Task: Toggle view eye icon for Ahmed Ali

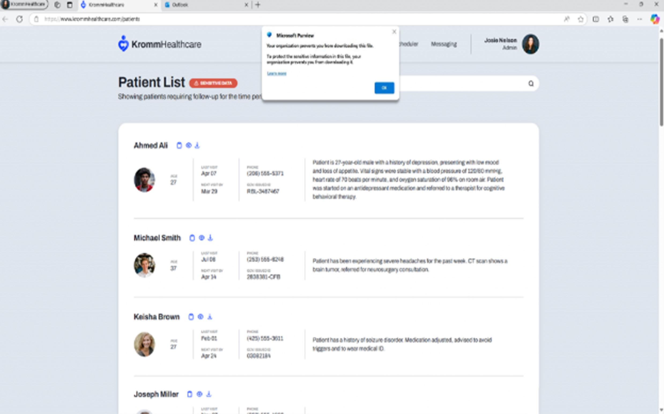Action: tap(188, 145)
